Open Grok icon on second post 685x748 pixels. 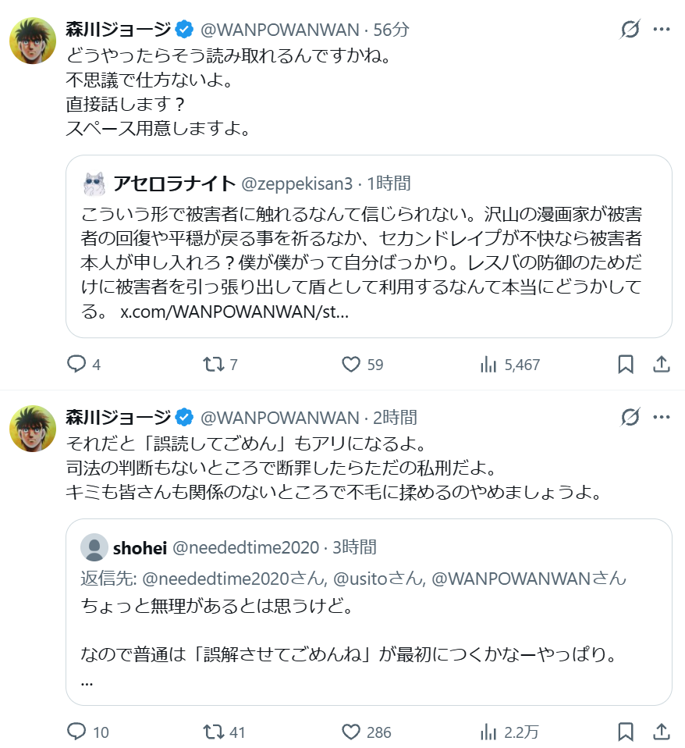(630, 417)
